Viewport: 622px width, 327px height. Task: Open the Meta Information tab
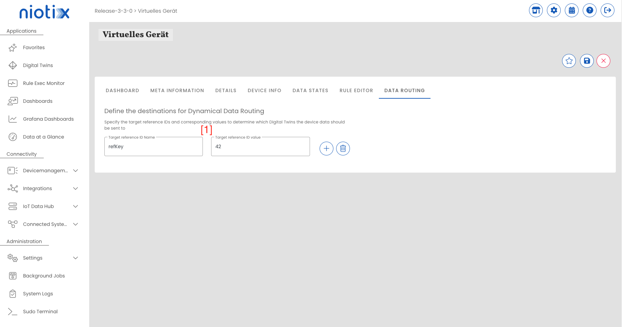click(x=177, y=90)
